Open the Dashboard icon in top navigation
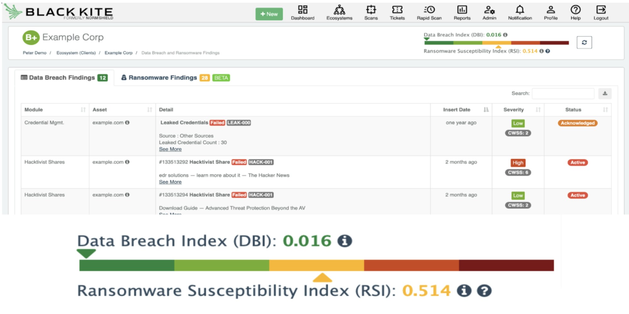The image size is (629, 314). [x=303, y=13]
